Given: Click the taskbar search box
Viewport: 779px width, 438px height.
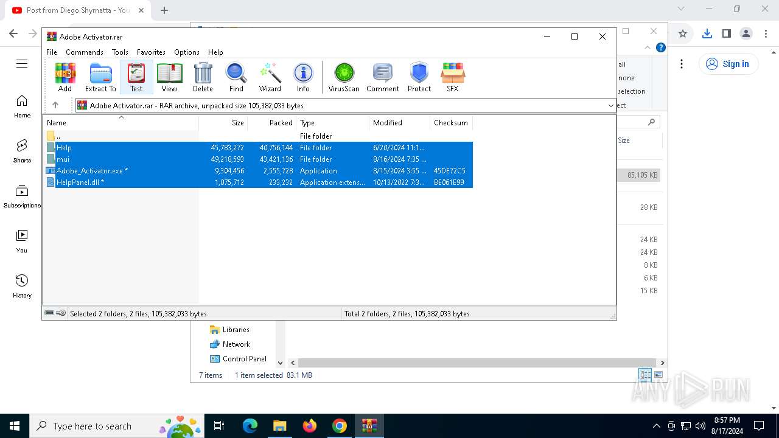Looking at the screenshot, I should [x=116, y=426].
